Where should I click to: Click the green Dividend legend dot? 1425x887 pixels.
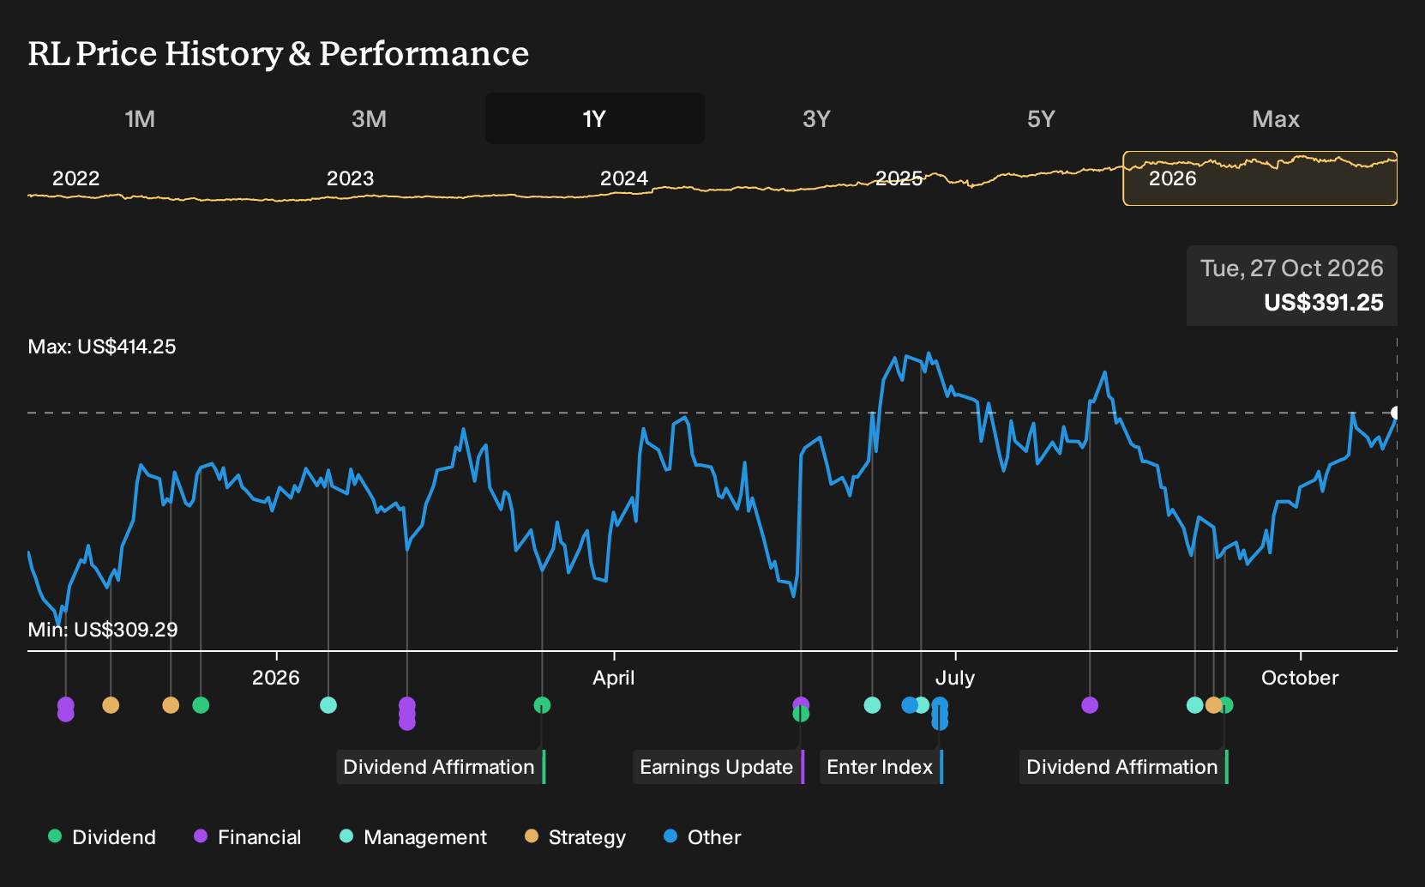pyautogui.click(x=55, y=836)
